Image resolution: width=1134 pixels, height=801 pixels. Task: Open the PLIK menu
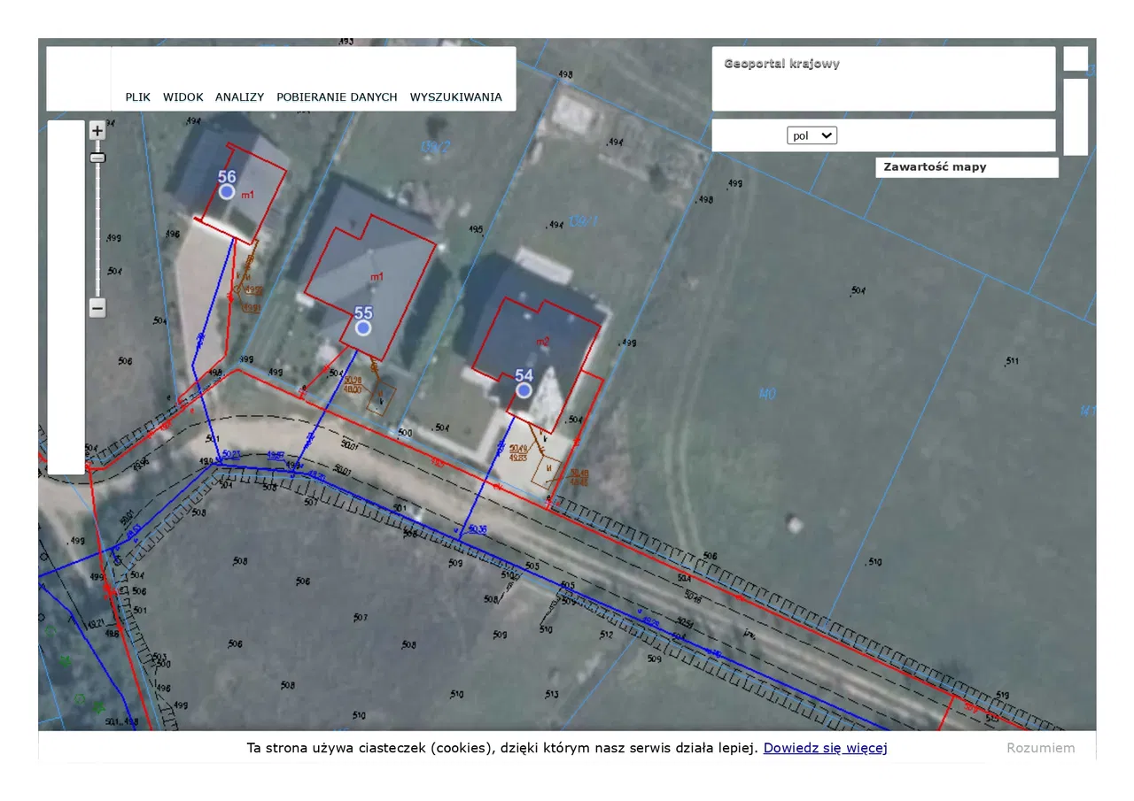137,97
